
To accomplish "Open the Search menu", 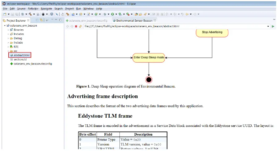I will click(x=58, y=8).
